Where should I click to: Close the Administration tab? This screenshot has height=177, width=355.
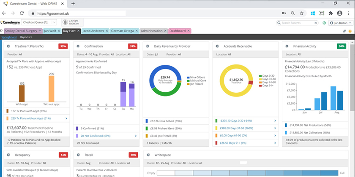tap(165, 31)
